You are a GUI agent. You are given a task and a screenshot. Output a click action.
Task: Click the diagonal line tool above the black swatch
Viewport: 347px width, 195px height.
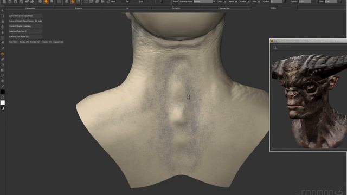pos(2,86)
